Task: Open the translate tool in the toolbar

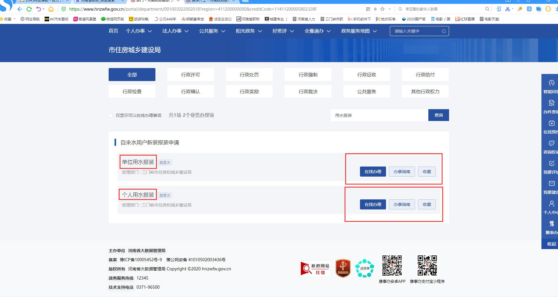Action: click(529, 9)
